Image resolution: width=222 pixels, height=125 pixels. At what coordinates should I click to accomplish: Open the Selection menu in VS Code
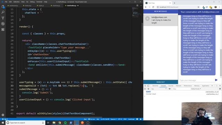pyautogui.click(x=16, y=2)
